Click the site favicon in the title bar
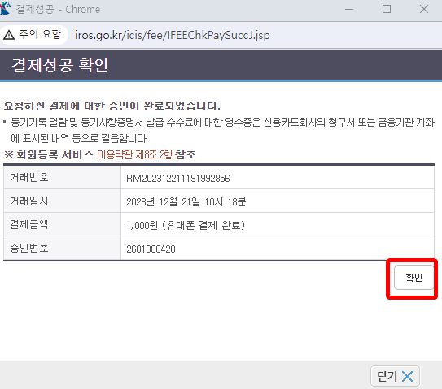The height and width of the screenshot is (389, 442). click(x=5, y=8)
